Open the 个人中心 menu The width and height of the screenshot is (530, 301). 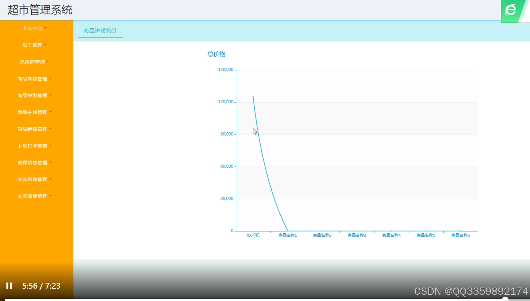[34, 28]
